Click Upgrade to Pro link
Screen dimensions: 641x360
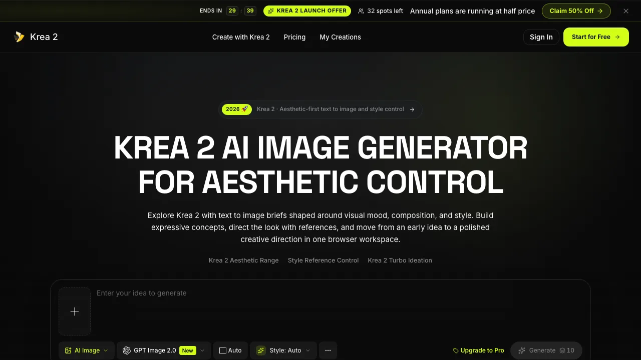tap(479, 350)
